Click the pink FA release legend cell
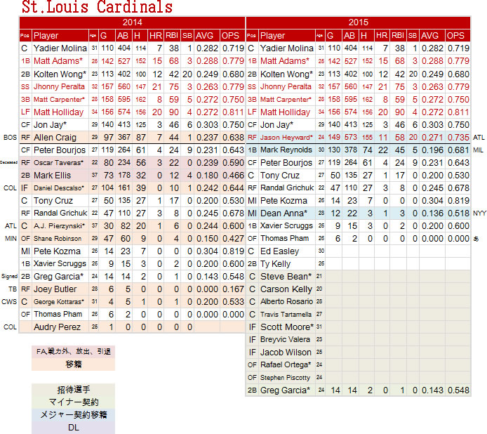 click(x=73, y=352)
